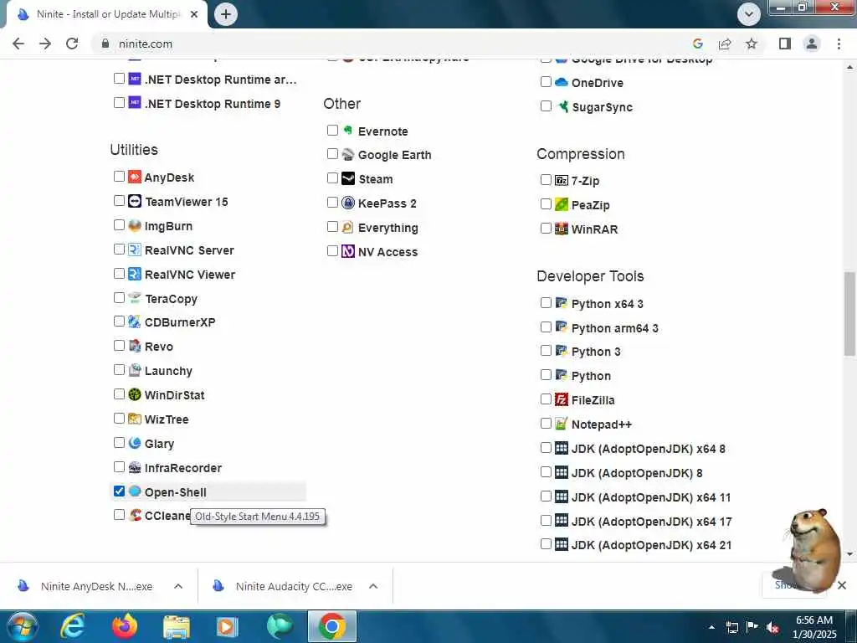Open the tab search dropdown
The height and width of the screenshot is (643, 857).
(x=749, y=13)
